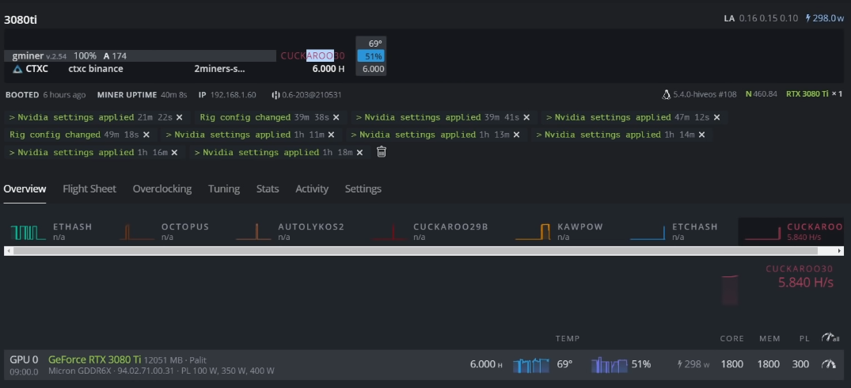The width and height of the screenshot is (851, 388).
Task: Dismiss 'Nvidia settings applied 1h 14m' notification
Action: (x=701, y=135)
